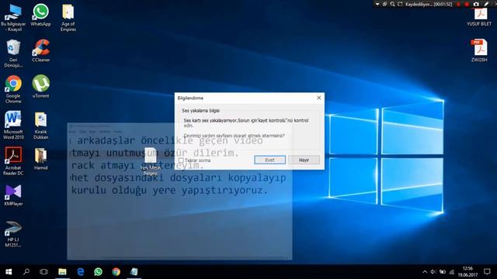Open the Windows Start menu
The height and width of the screenshot is (279, 497).
[9, 272]
